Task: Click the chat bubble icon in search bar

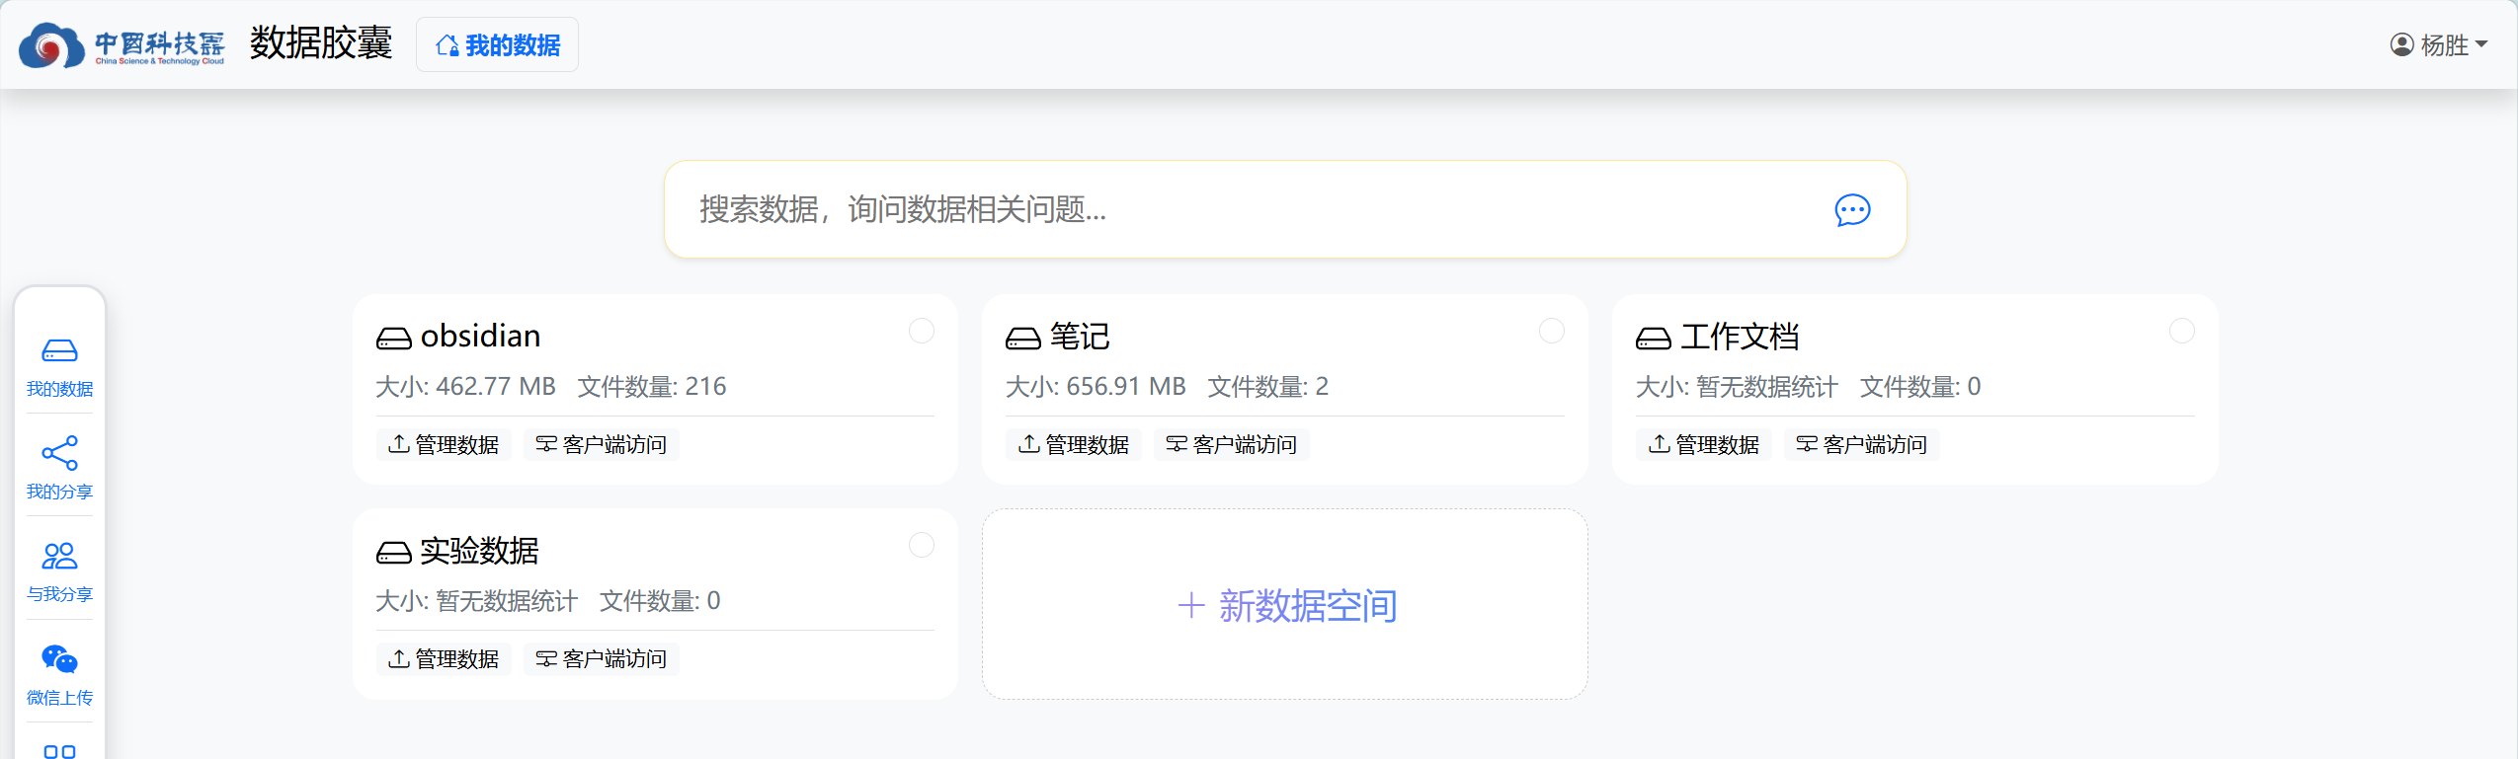Action: click(1852, 210)
